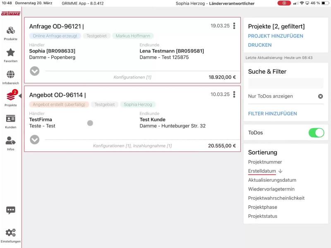Expand details of Angebot OD-96114
Viewport: 331px width, 248px height.
[35, 140]
